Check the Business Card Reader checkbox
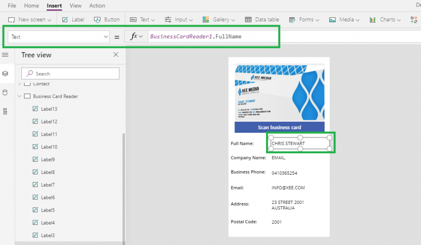Viewport: 421px width, 245px height. pyautogui.click(x=26, y=96)
